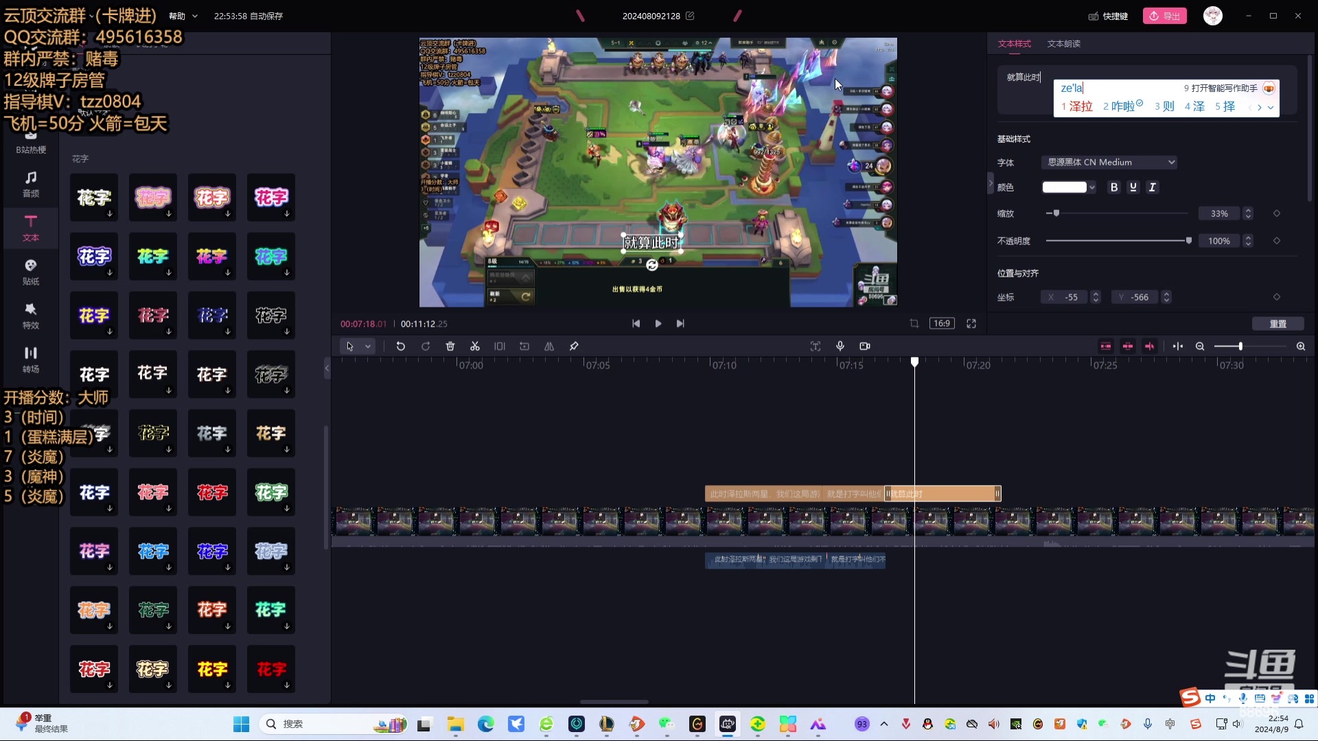Play the preview video
The width and height of the screenshot is (1318, 741).
(658, 324)
